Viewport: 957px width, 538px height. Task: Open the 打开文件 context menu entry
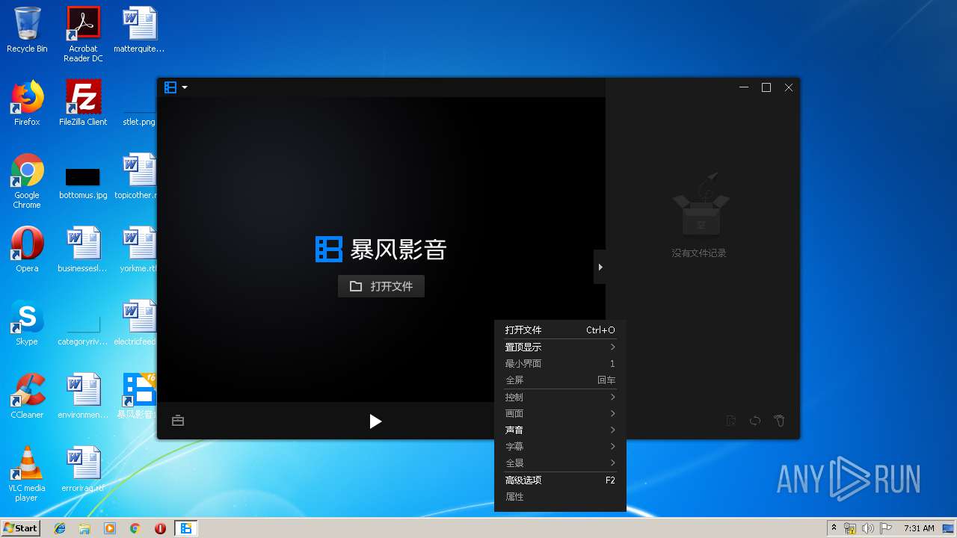click(560, 330)
